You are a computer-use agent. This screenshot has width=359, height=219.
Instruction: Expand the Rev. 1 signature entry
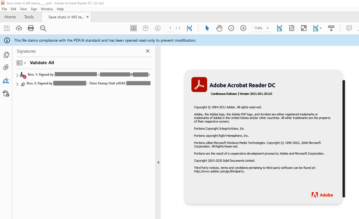(17, 75)
